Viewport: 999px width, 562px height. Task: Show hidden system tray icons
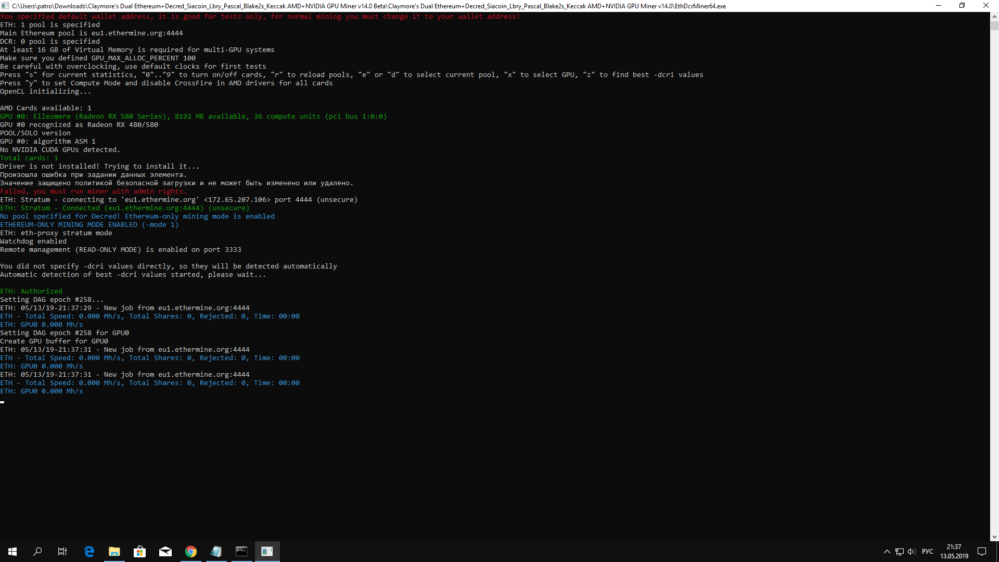887,552
